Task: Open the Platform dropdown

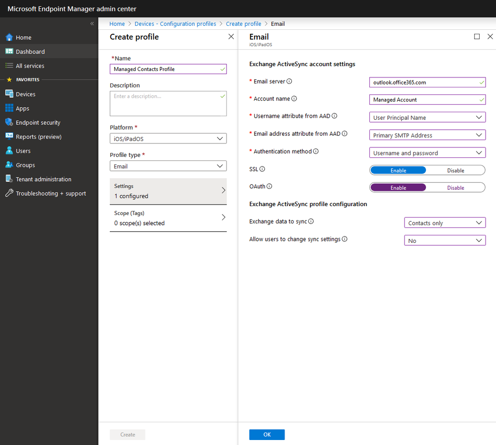Action: pyautogui.click(x=168, y=139)
